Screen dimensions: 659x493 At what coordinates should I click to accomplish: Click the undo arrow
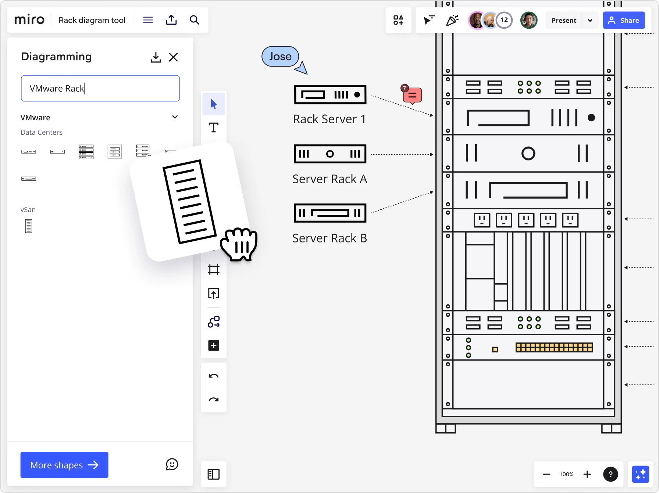tap(214, 376)
